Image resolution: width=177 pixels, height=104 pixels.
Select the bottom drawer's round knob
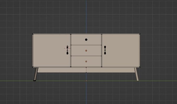click(86, 62)
